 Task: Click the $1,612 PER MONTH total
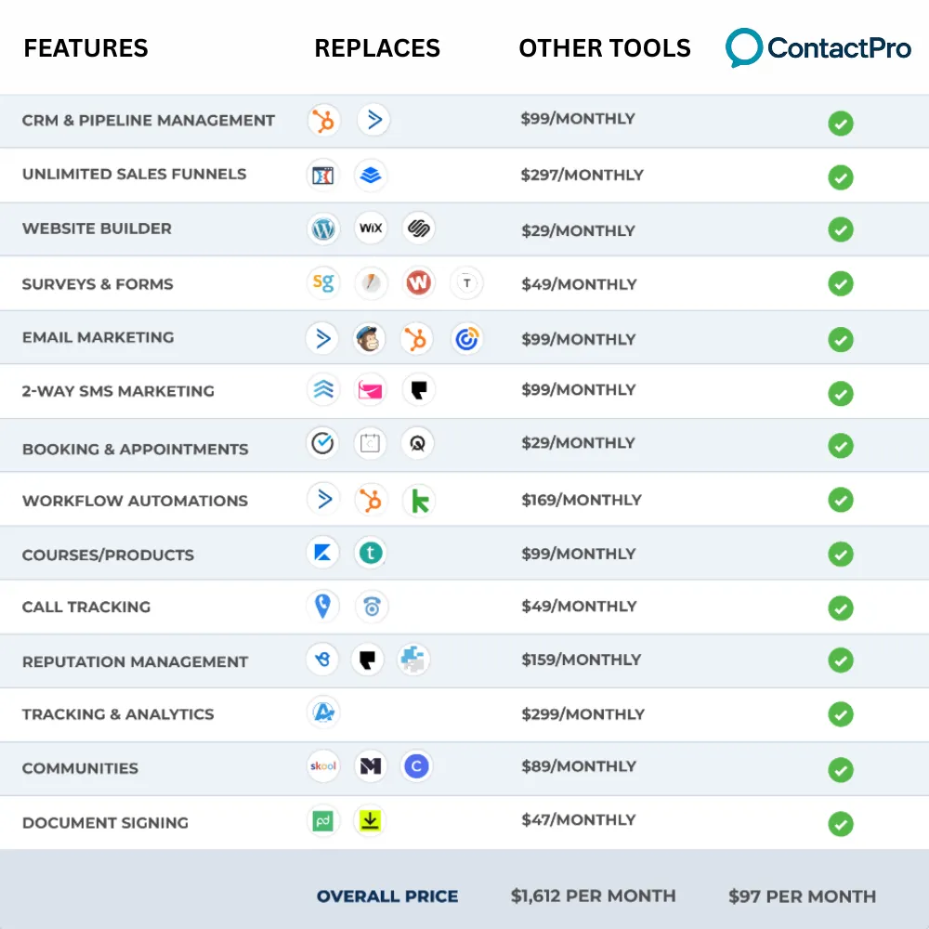593,896
